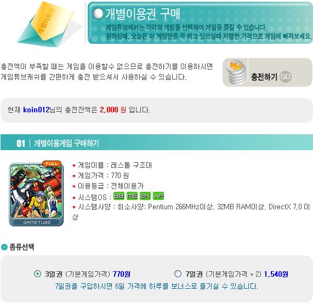Click the Windows 98 OS badge
Screen dimensions: 313x303
[x=119, y=196]
